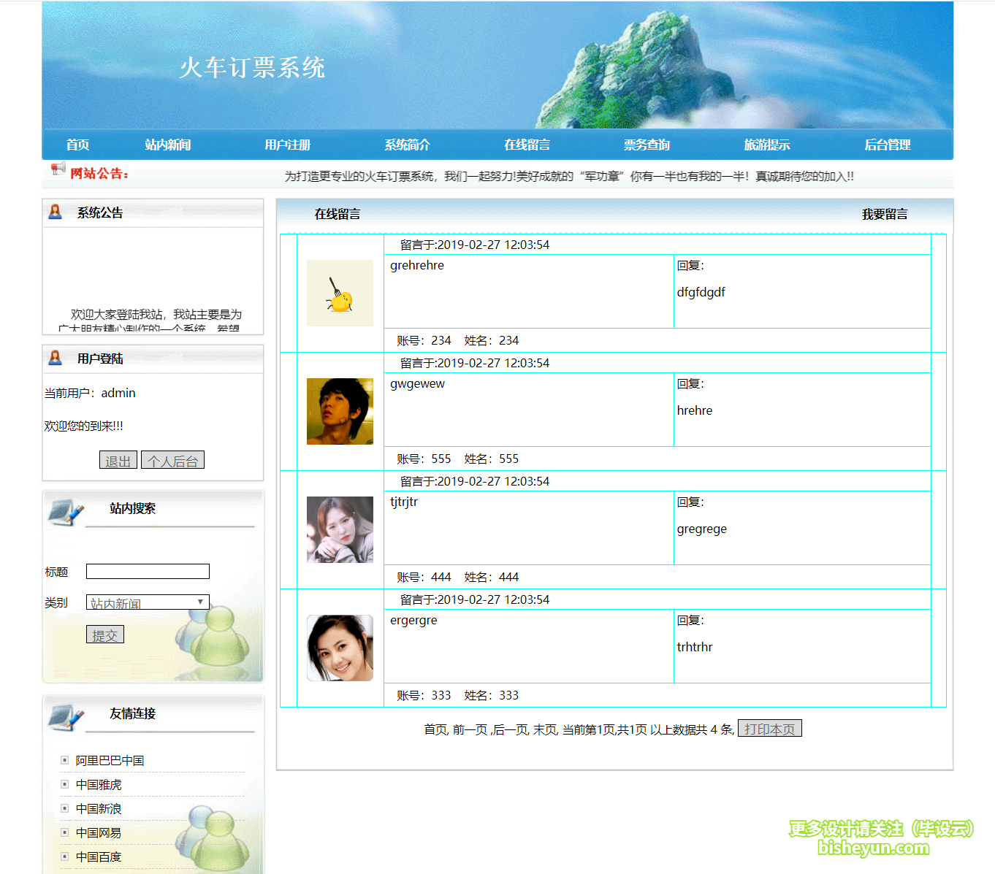Click the 我要留言 link to leave a message
Viewport: 995px width, 874px height.
click(883, 213)
